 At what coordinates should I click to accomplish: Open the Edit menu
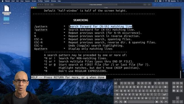[17, 1]
